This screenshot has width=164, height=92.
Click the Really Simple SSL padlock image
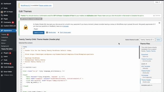pyautogui.click(x=26, y=27)
